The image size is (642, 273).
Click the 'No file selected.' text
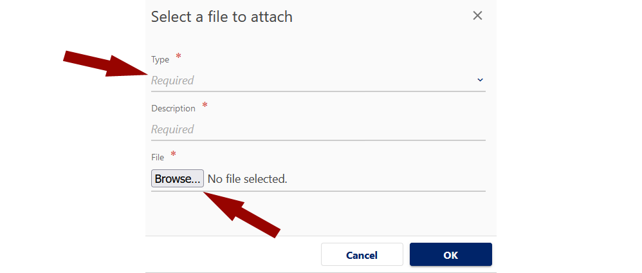click(247, 179)
